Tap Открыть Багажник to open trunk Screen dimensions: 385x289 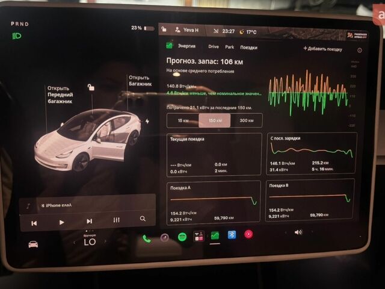coord(140,81)
